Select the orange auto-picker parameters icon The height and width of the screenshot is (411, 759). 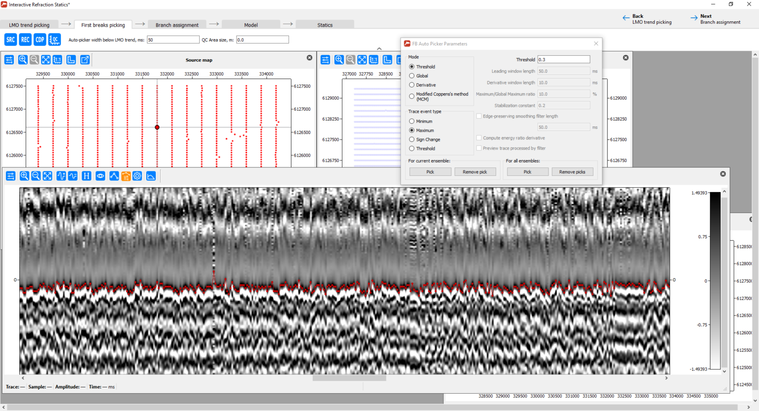point(125,175)
